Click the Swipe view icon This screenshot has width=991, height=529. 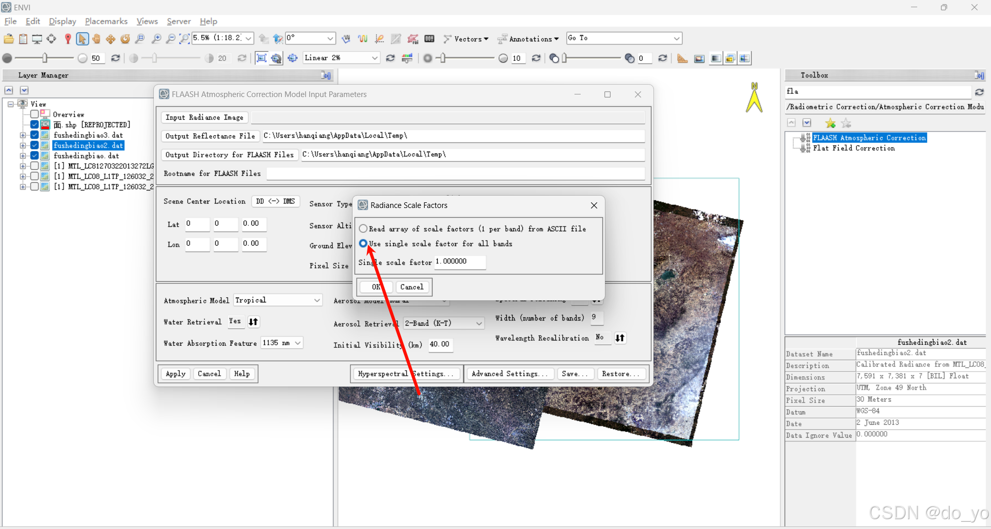pyautogui.click(x=744, y=58)
